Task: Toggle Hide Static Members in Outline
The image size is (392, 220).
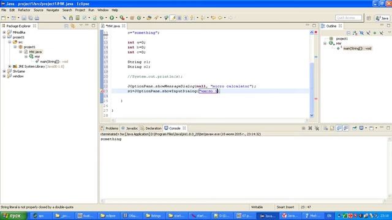Action: [x=368, y=33]
